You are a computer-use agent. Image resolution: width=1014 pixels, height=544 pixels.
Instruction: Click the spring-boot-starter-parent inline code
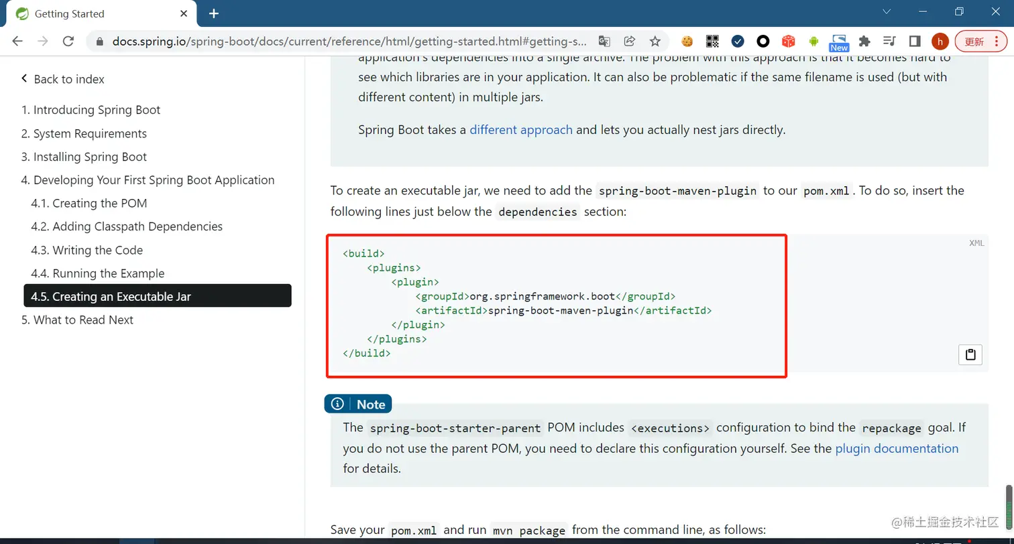click(455, 428)
